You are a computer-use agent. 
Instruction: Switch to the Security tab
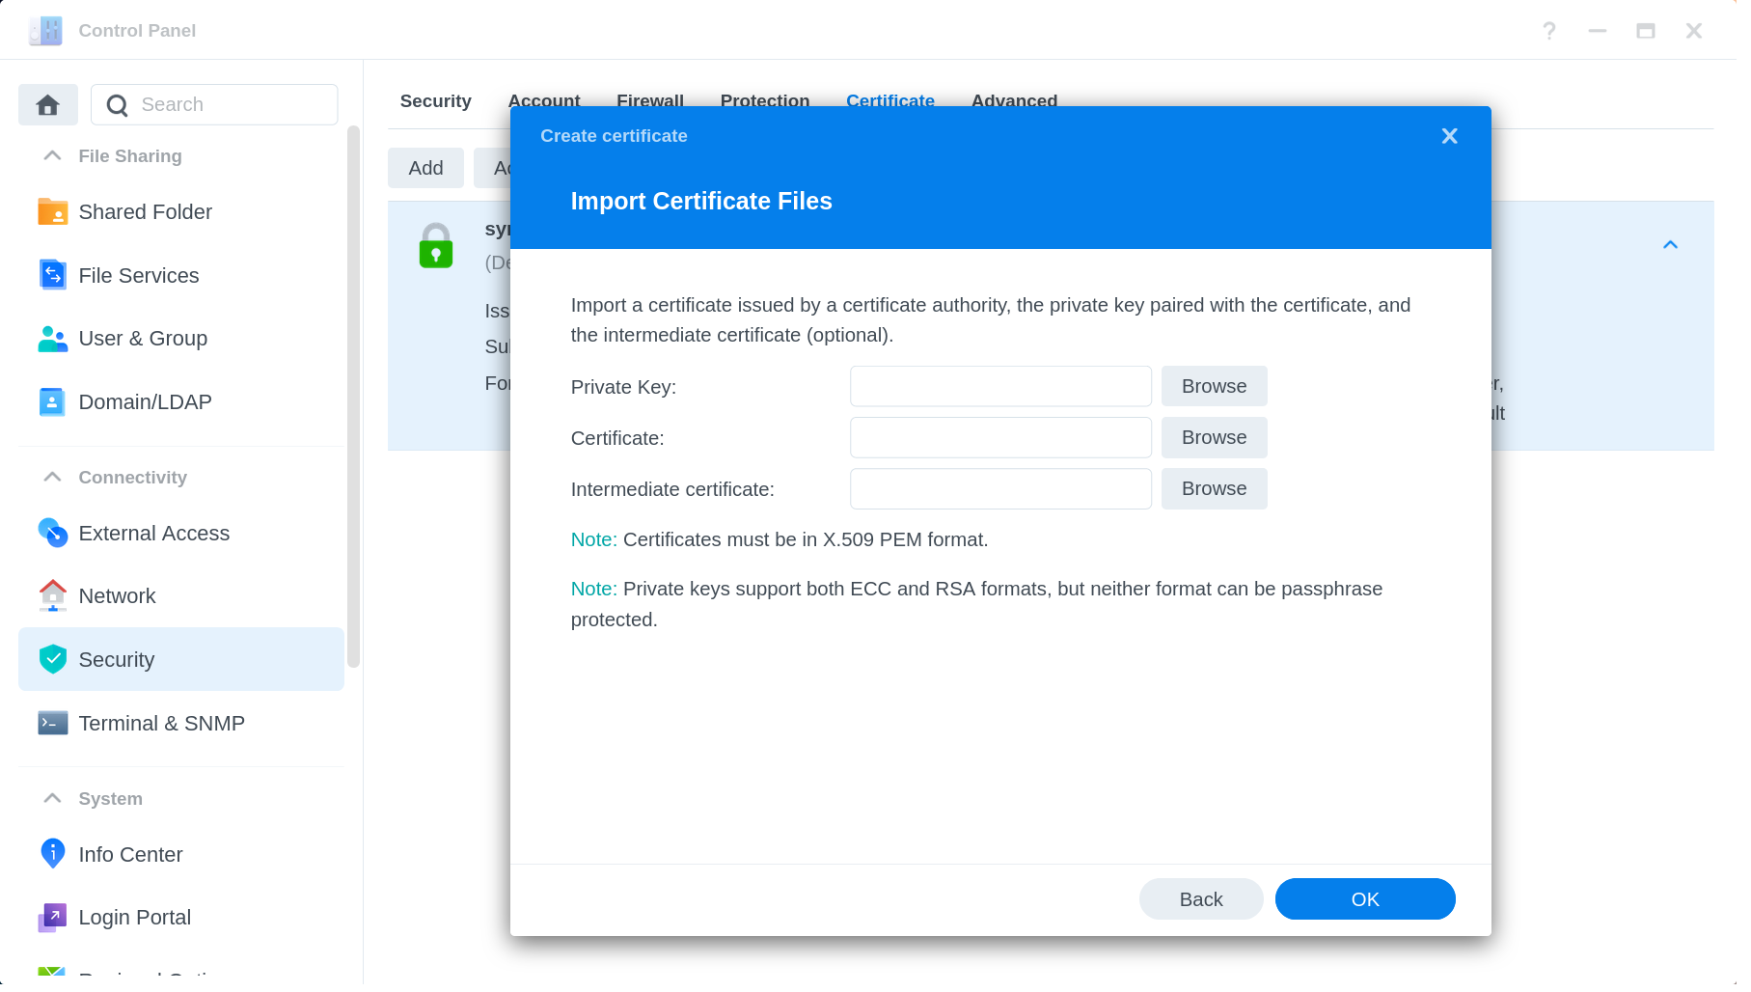tap(435, 101)
